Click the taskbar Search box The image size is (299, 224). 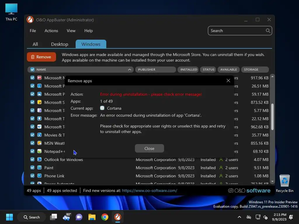click(32, 217)
